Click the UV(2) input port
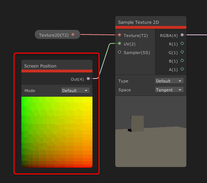This screenshot has height=183, width=207. 120,43
